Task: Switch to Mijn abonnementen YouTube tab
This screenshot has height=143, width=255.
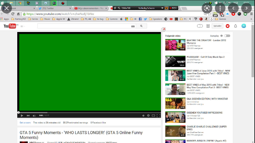Action: coord(90,8)
